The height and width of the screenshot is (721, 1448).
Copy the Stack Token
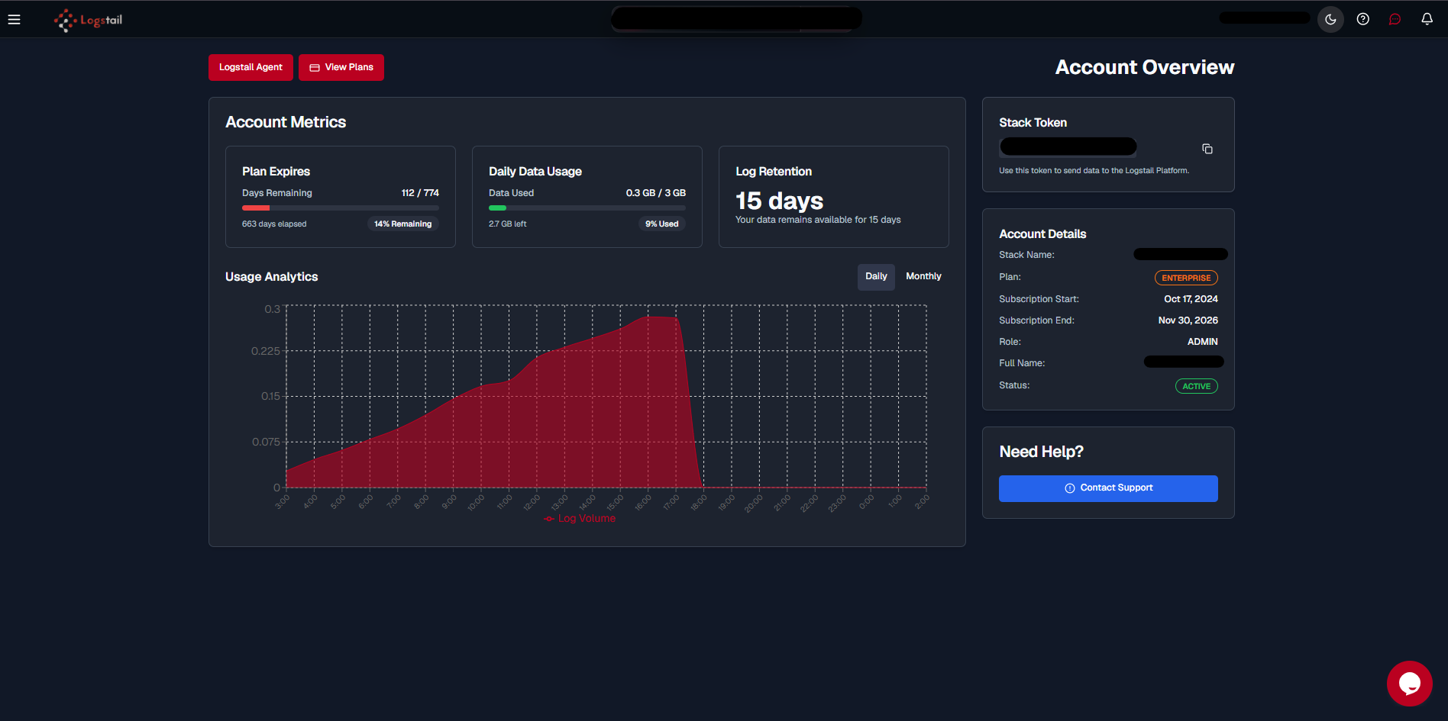[x=1207, y=149]
